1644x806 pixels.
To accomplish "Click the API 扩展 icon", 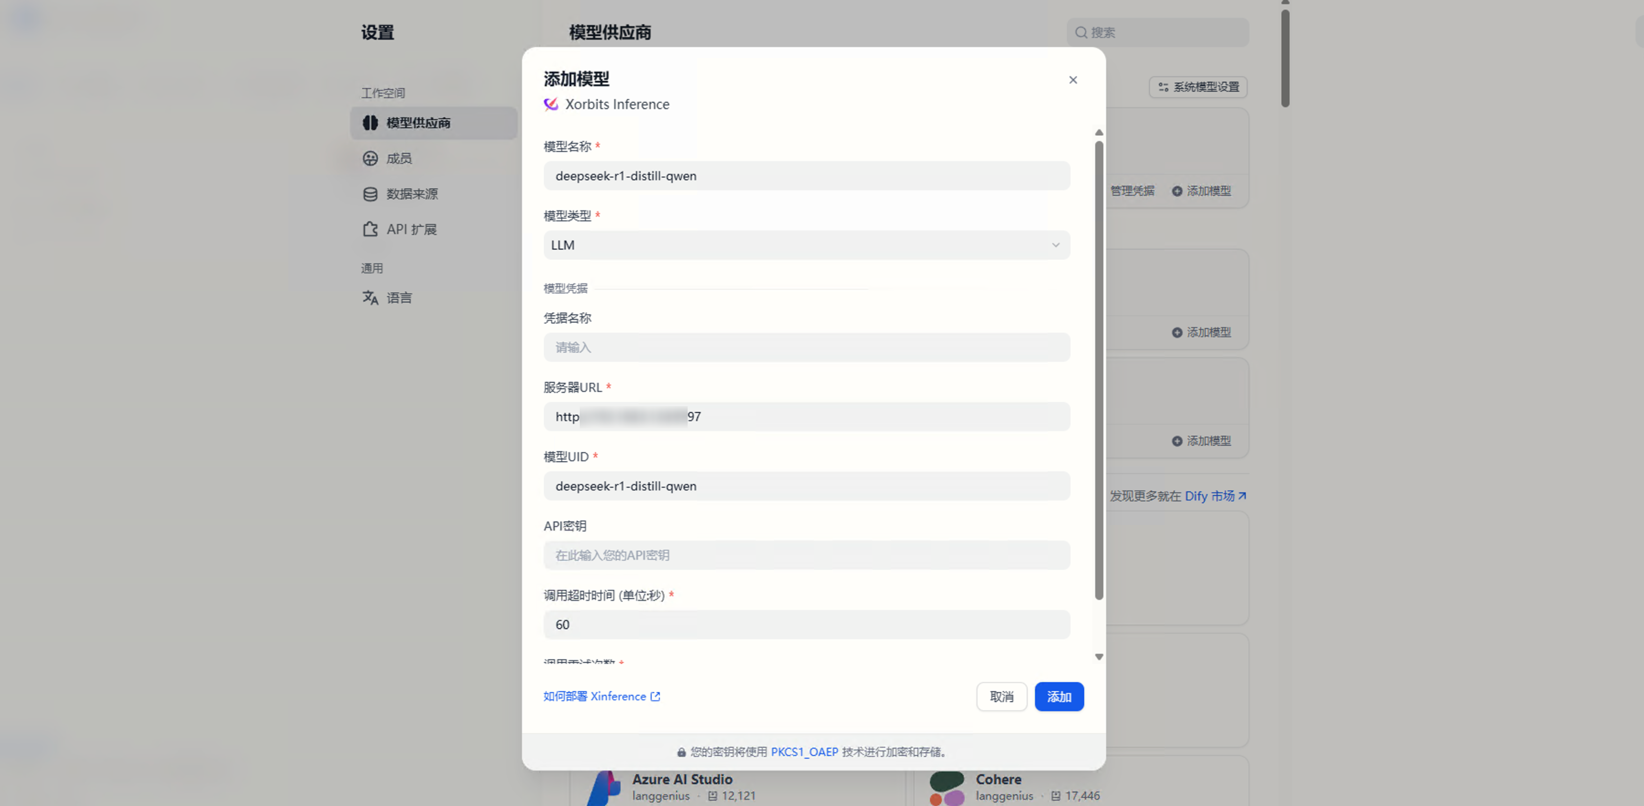I will point(371,229).
